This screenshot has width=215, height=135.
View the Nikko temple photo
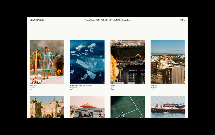click(127, 62)
